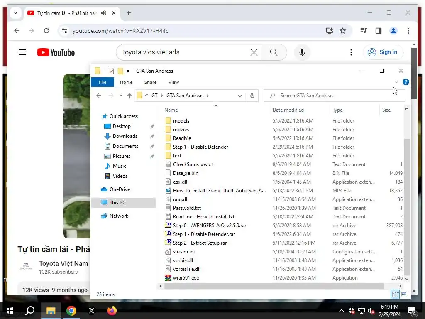This screenshot has width=425, height=319.
Task: Go back in File Explorer navigation
Action: (99, 96)
